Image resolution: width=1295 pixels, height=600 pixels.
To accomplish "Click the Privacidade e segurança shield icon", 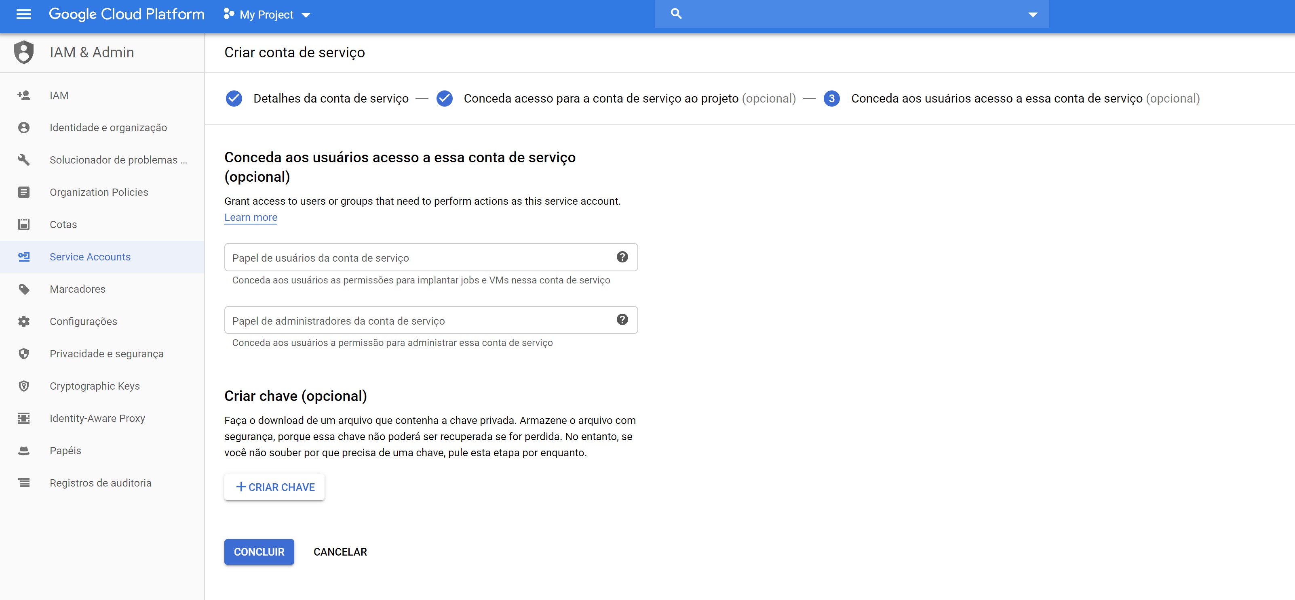I will [23, 353].
